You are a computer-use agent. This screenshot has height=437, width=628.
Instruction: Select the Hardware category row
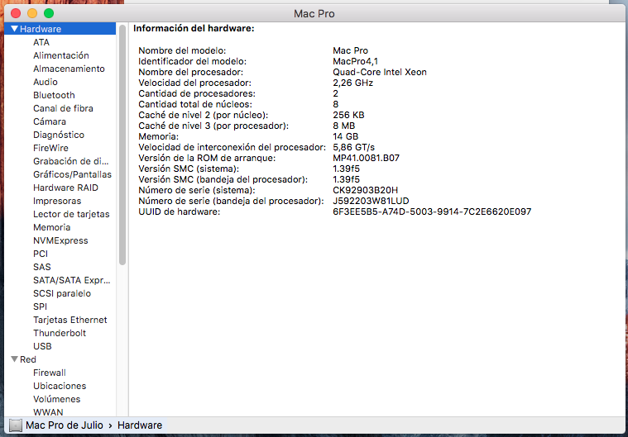[x=60, y=29]
